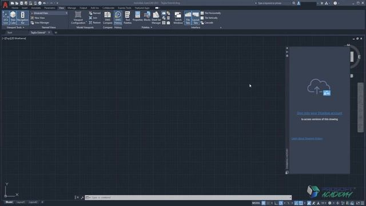Toggle Layout Tabs display
This screenshot has height=206, width=366.
tap(196, 18)
